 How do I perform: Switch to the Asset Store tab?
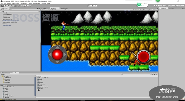[64, 8]
